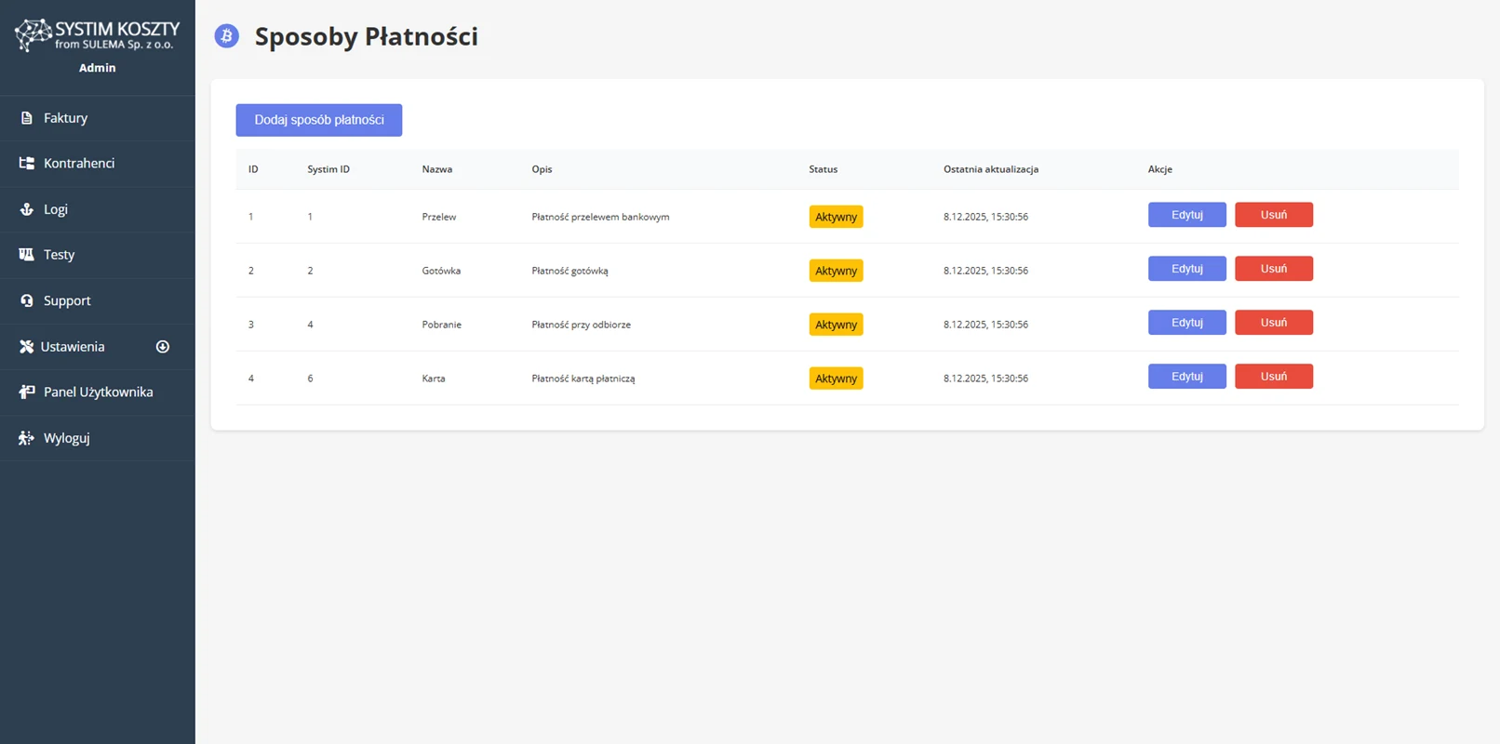Click Aktywny status badge for Gotówka
This screenshot has height=744, width=1500.
tap(836, 271)
